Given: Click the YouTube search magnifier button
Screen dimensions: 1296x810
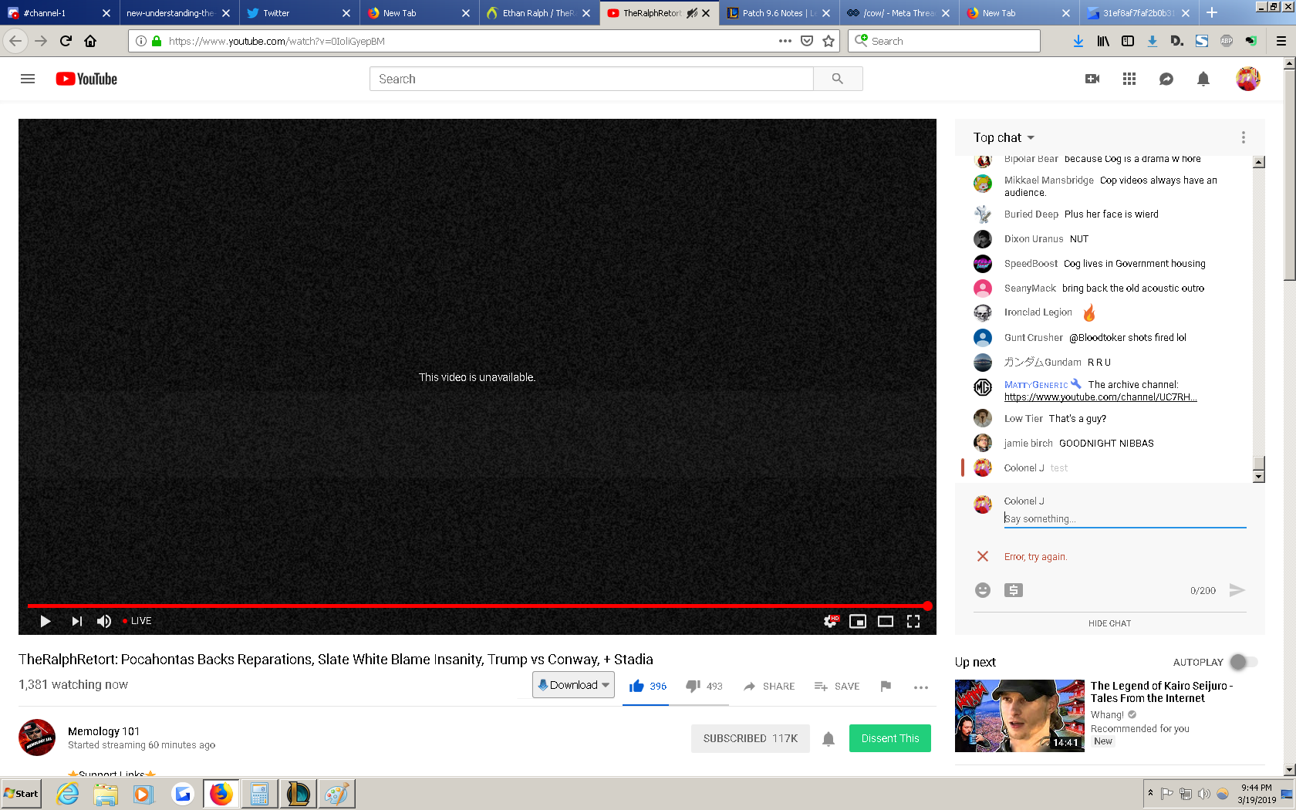Looking at the screenshot, I should 838,79.
